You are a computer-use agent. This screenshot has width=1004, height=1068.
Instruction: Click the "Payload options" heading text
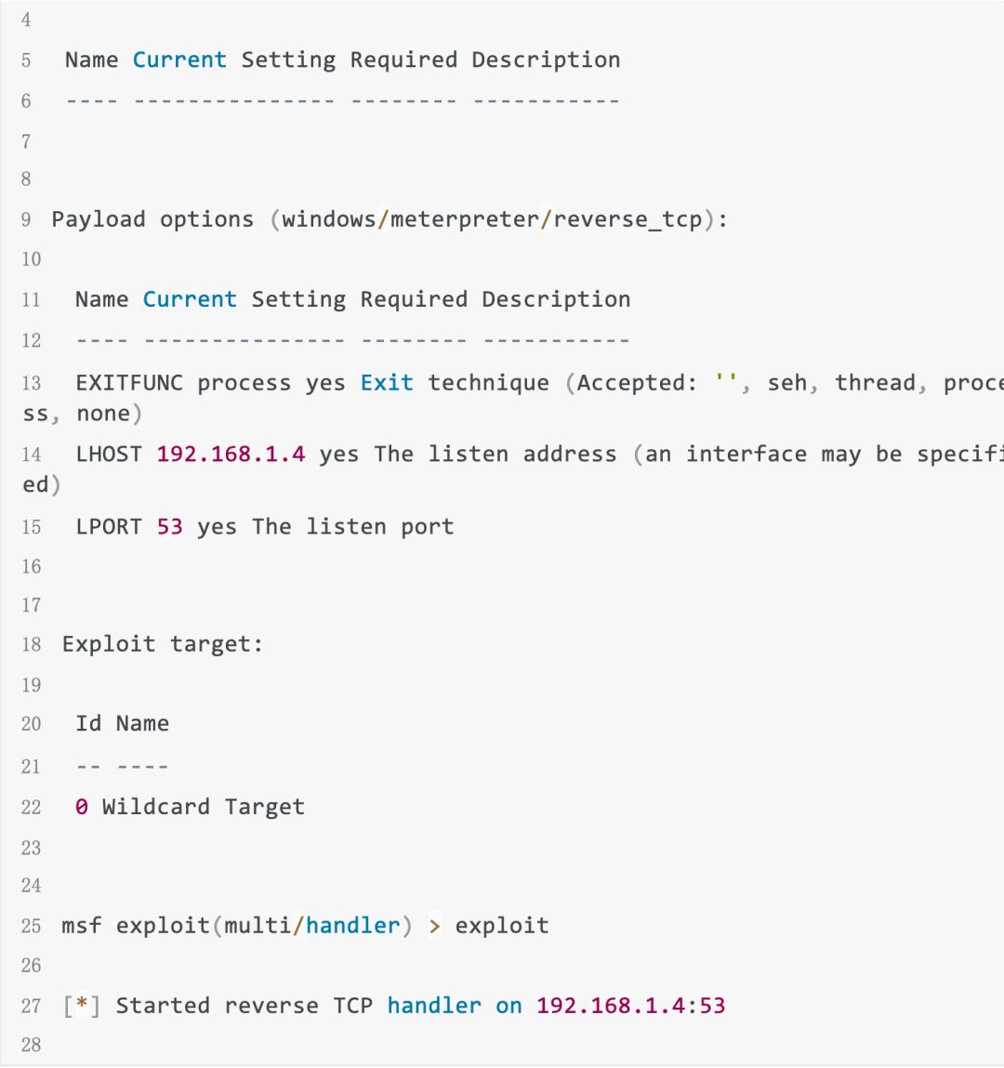pyautogui.click(x=152, y=219)
